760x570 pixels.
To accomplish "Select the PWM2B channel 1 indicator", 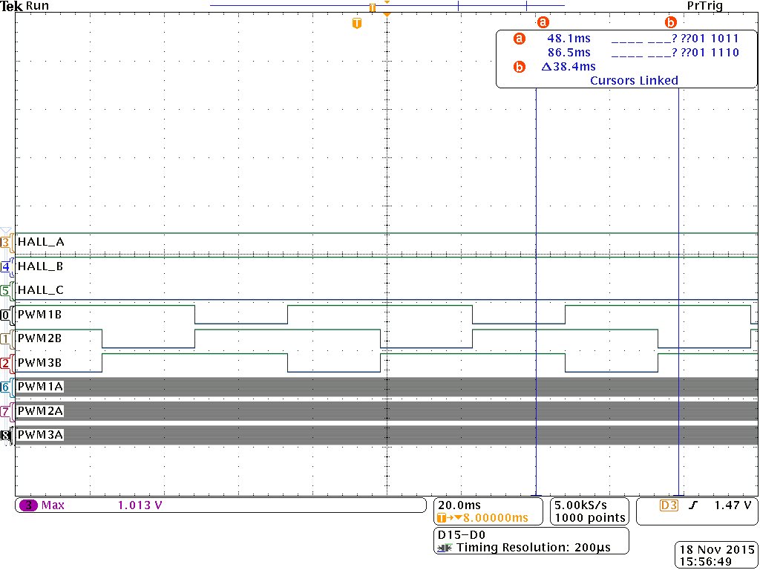I will pos(5,338).
